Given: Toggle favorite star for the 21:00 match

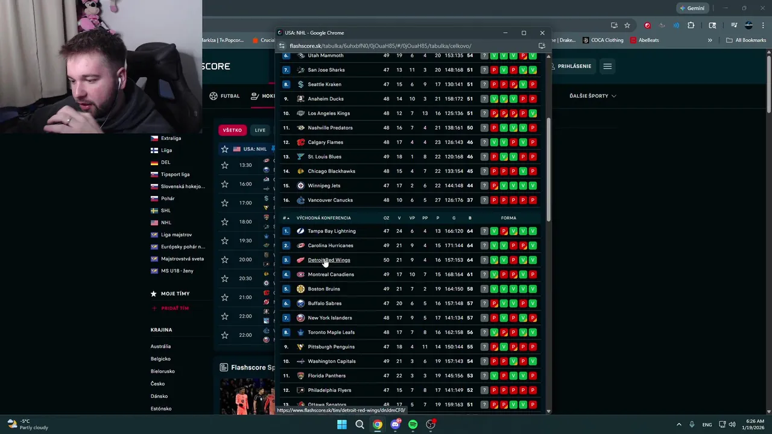Looking at the screenshot, I should click(x=224, y=297).
